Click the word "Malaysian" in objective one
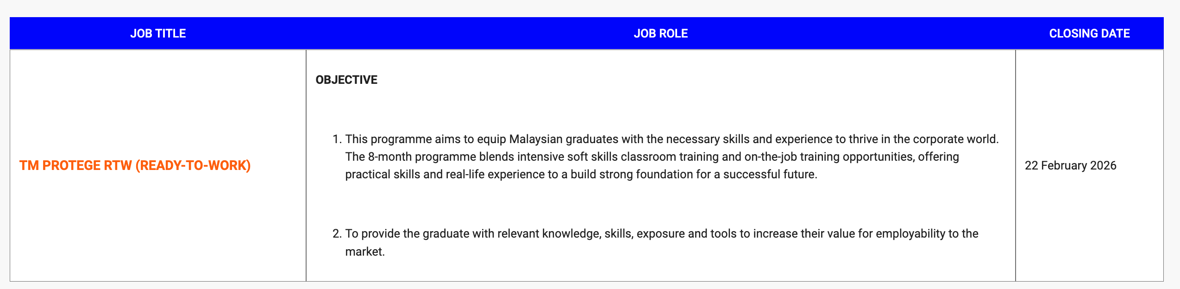The image size is (1180, 289). (x=536, y=139)
